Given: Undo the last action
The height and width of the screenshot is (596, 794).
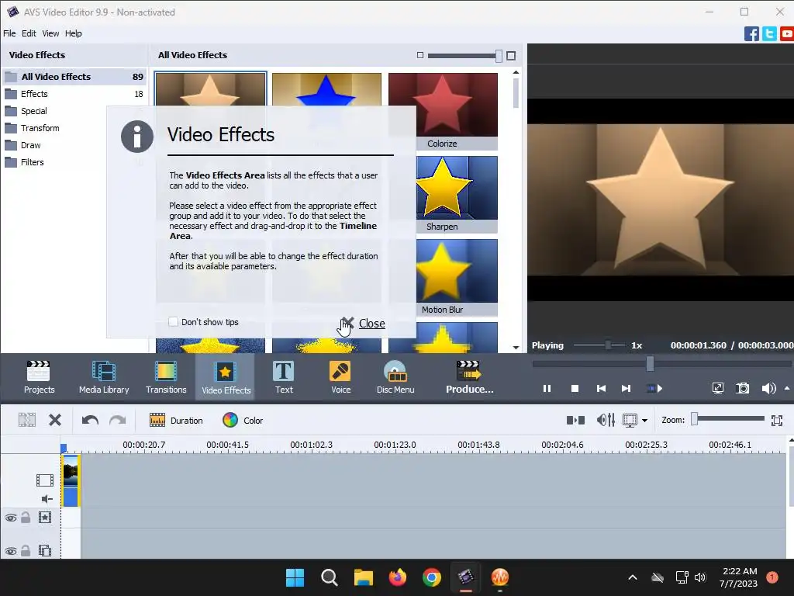Looking at the screenshot, I should point(90,420).
